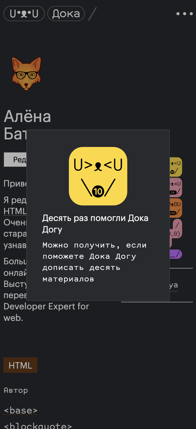Open the <blockquote> article link
The image size is (196, 429).
[x=38, y=426]
